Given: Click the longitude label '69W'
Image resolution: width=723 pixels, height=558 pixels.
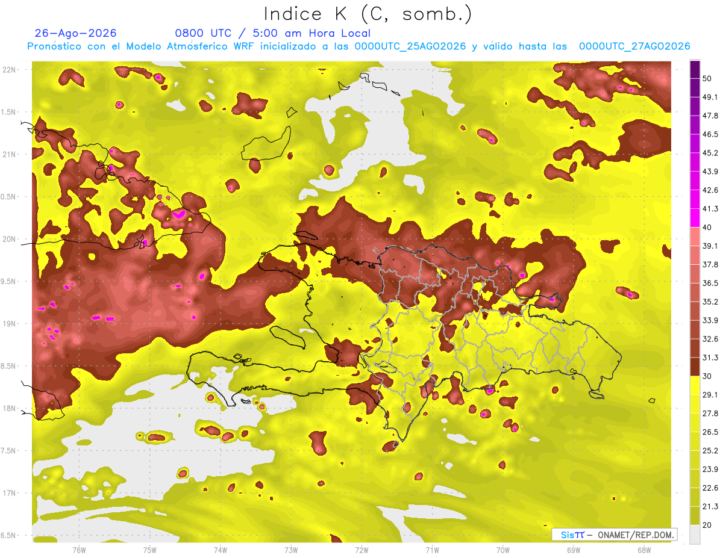Looking at the screenshot, I should [x=574, y=550].
